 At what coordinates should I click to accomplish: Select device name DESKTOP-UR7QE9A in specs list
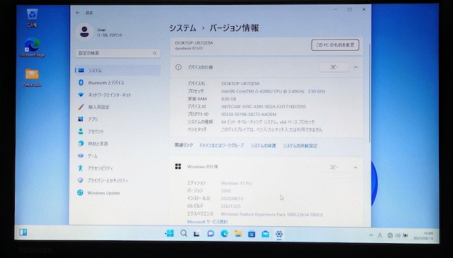(241, 83)
